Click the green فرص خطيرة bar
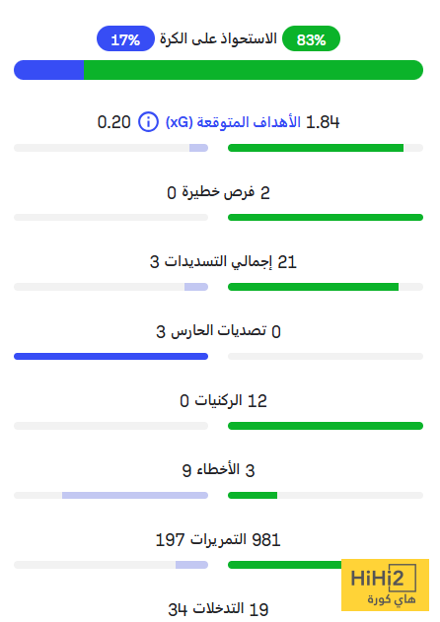 point(326,218)
